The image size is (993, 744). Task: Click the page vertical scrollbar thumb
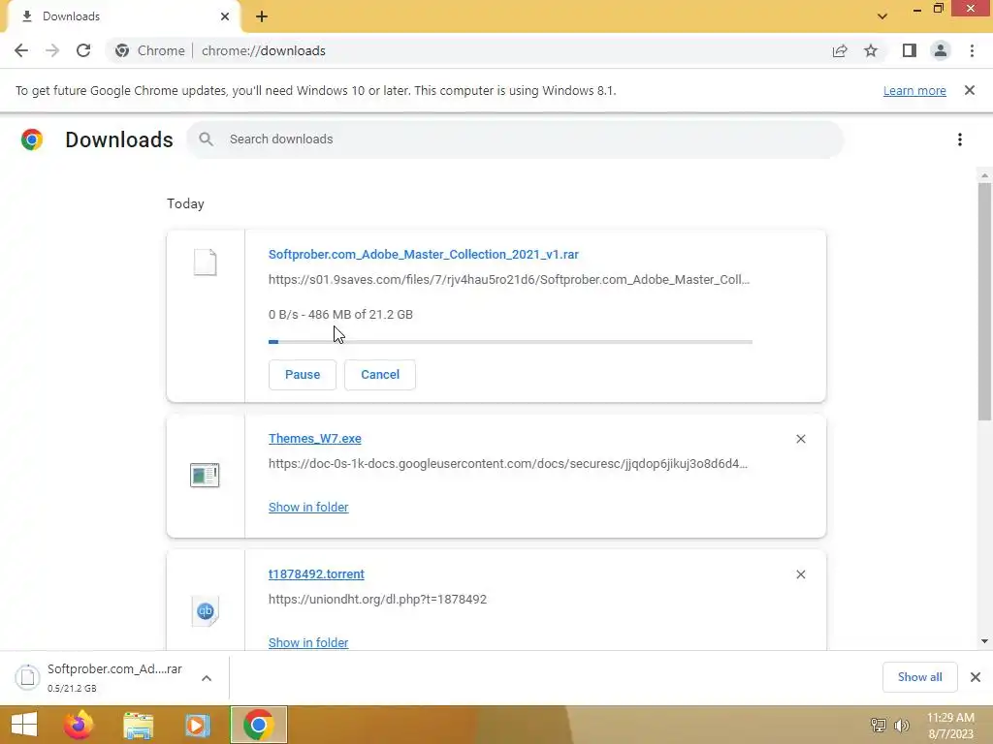pos(984,301)
